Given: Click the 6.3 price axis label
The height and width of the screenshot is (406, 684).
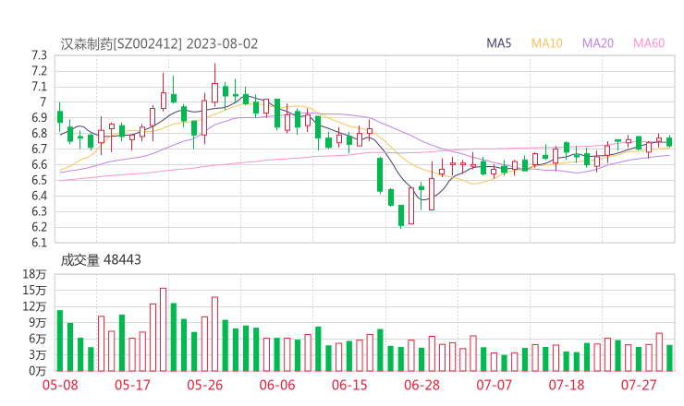Looking at the screenshot, I should pyautogui.click(x=39, y=211).
